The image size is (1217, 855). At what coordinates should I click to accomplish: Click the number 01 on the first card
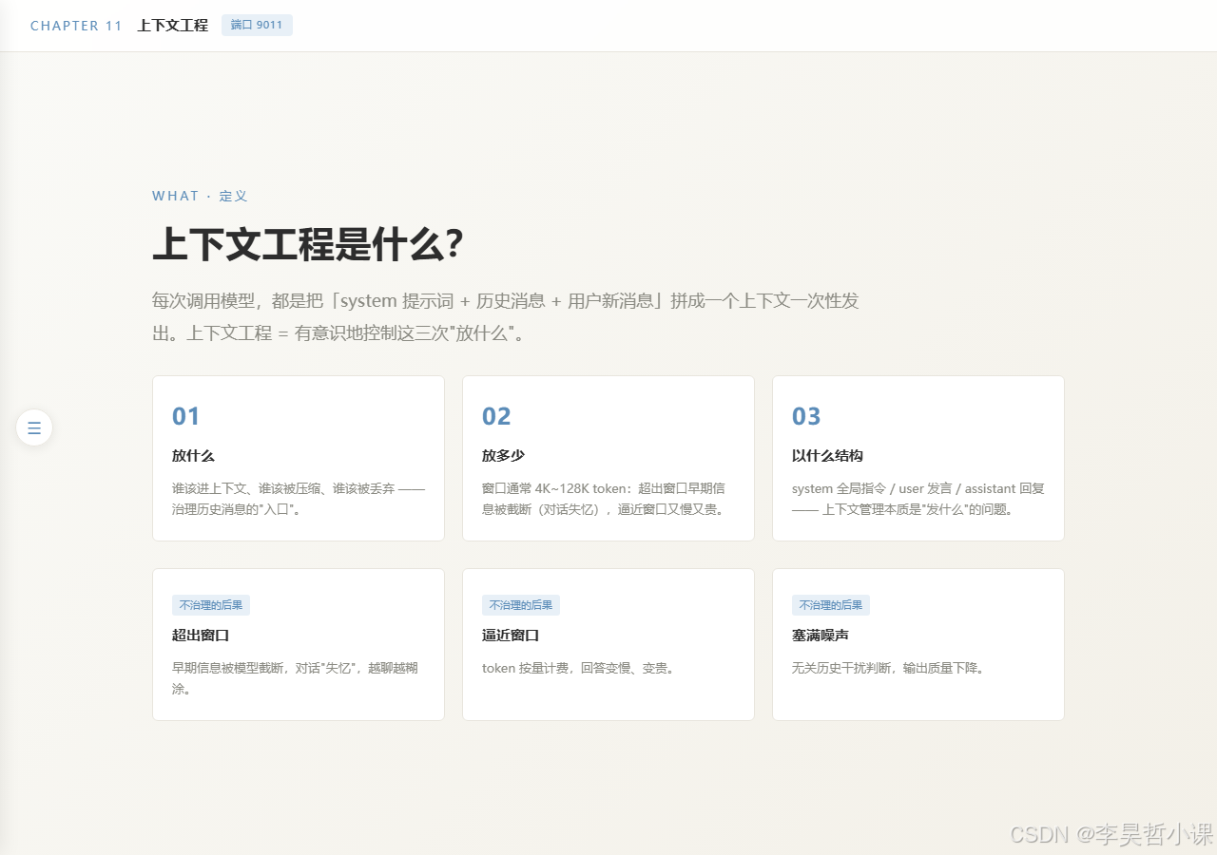click(186, 416)
